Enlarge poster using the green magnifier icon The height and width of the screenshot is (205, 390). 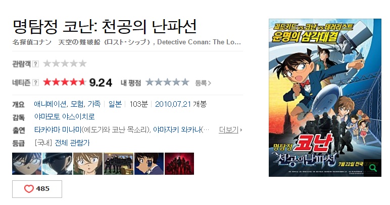click(373, 168)
